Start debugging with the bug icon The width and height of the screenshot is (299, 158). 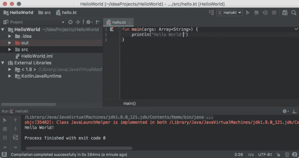pos(256,13)
